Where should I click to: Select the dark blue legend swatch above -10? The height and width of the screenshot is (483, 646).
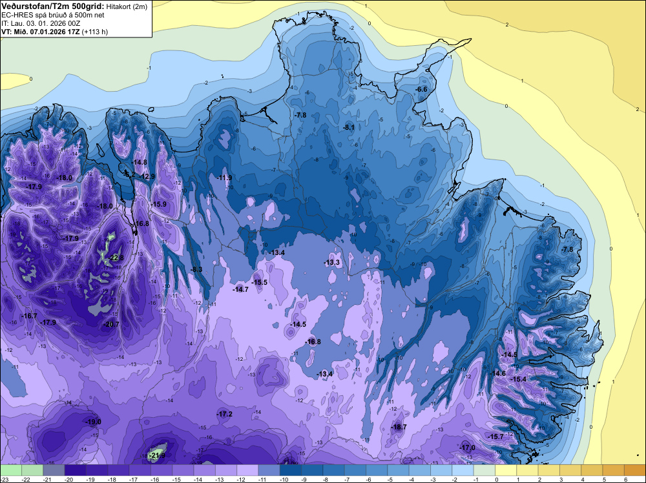tap(291, 470)
